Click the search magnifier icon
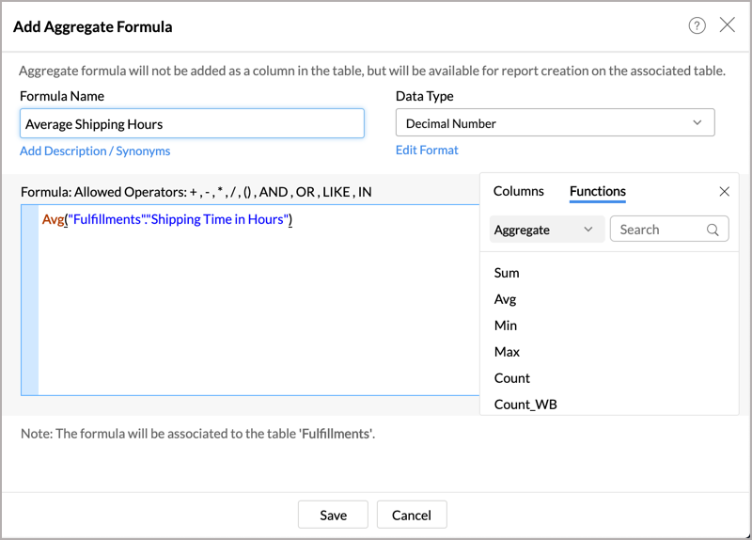 pyautogui.click(x=713, y=230)
